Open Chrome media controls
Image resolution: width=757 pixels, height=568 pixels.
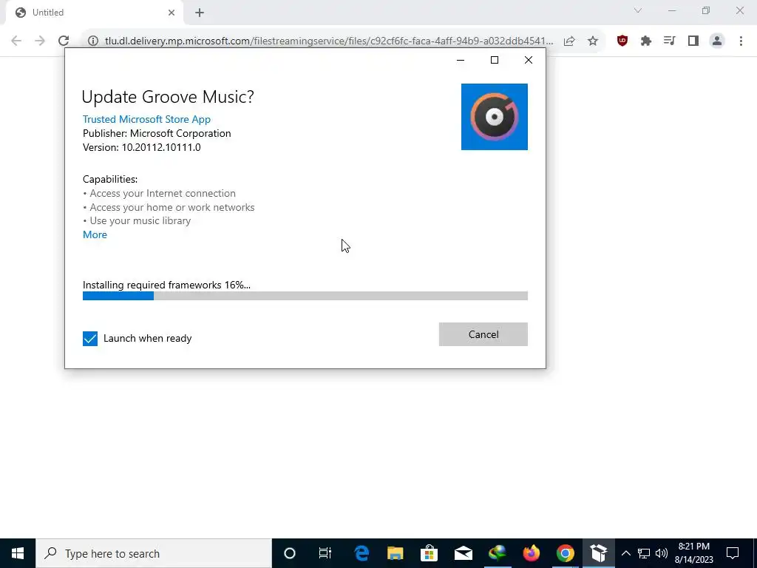[x=670, y=41]
